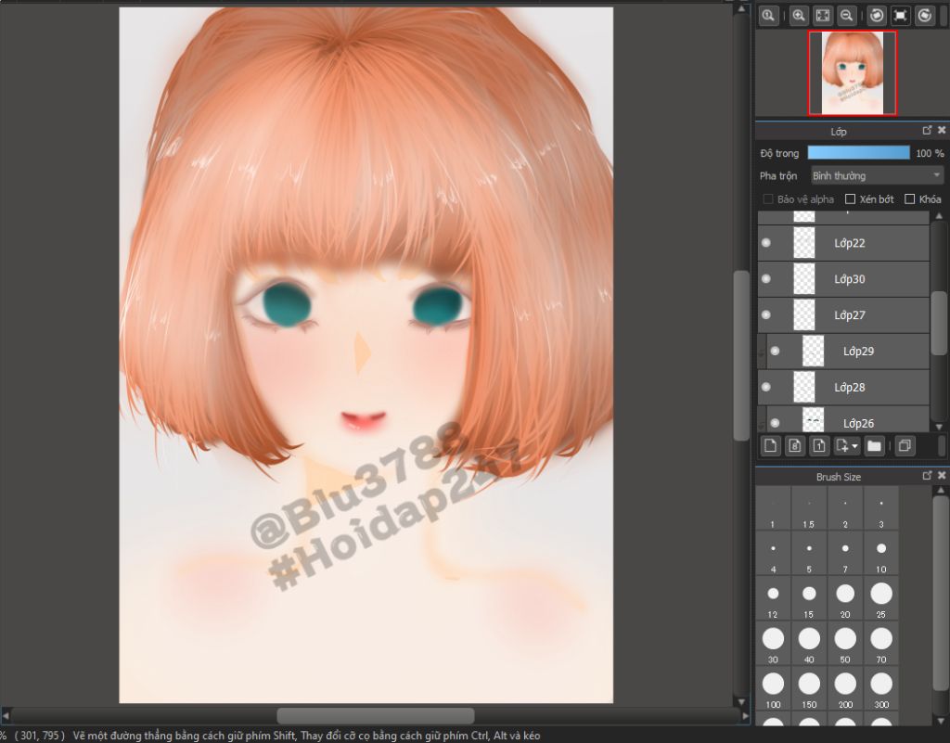This screenshot has width=950, height=743.
Task: Create a new layer folder
Action: (x=874, y=446)
